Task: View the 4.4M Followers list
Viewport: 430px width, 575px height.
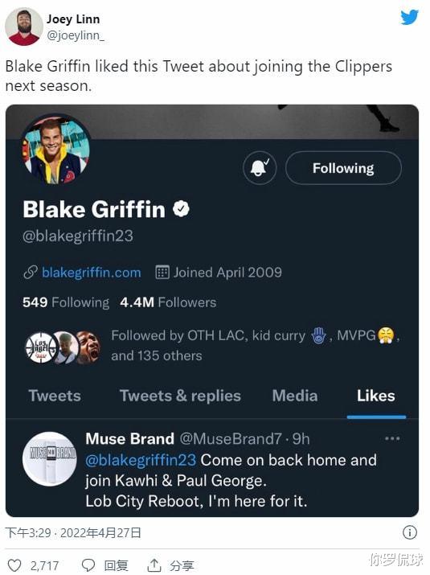Action: pyautogui.click(x=168, y=302)
